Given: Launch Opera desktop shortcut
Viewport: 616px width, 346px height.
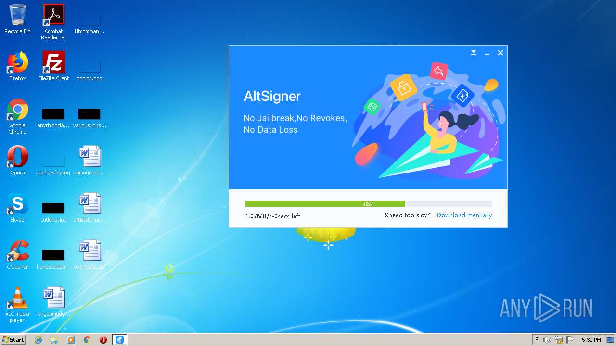Looking at the screenshot, I should pos(17,161).
